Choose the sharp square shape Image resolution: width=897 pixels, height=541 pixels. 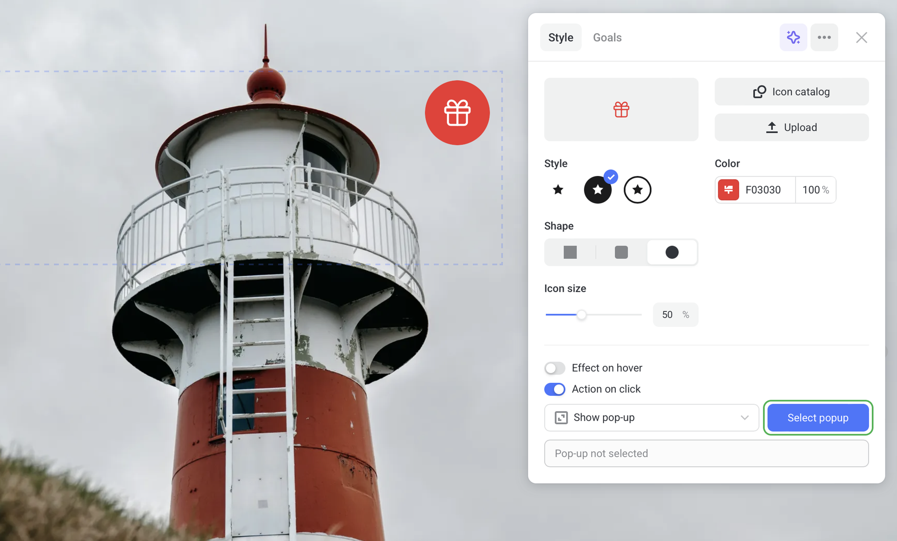pos(570,253)
